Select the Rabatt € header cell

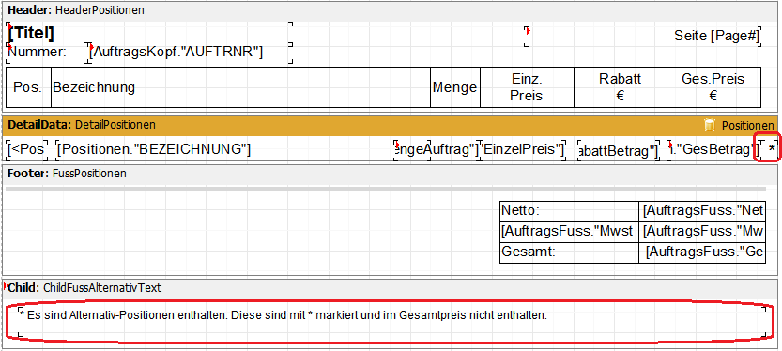point(621,87)
